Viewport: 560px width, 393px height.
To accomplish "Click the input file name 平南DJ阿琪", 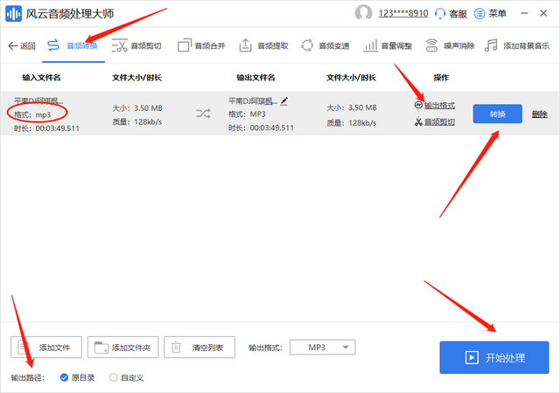I will pyautogui.click(x=38, y=101).
